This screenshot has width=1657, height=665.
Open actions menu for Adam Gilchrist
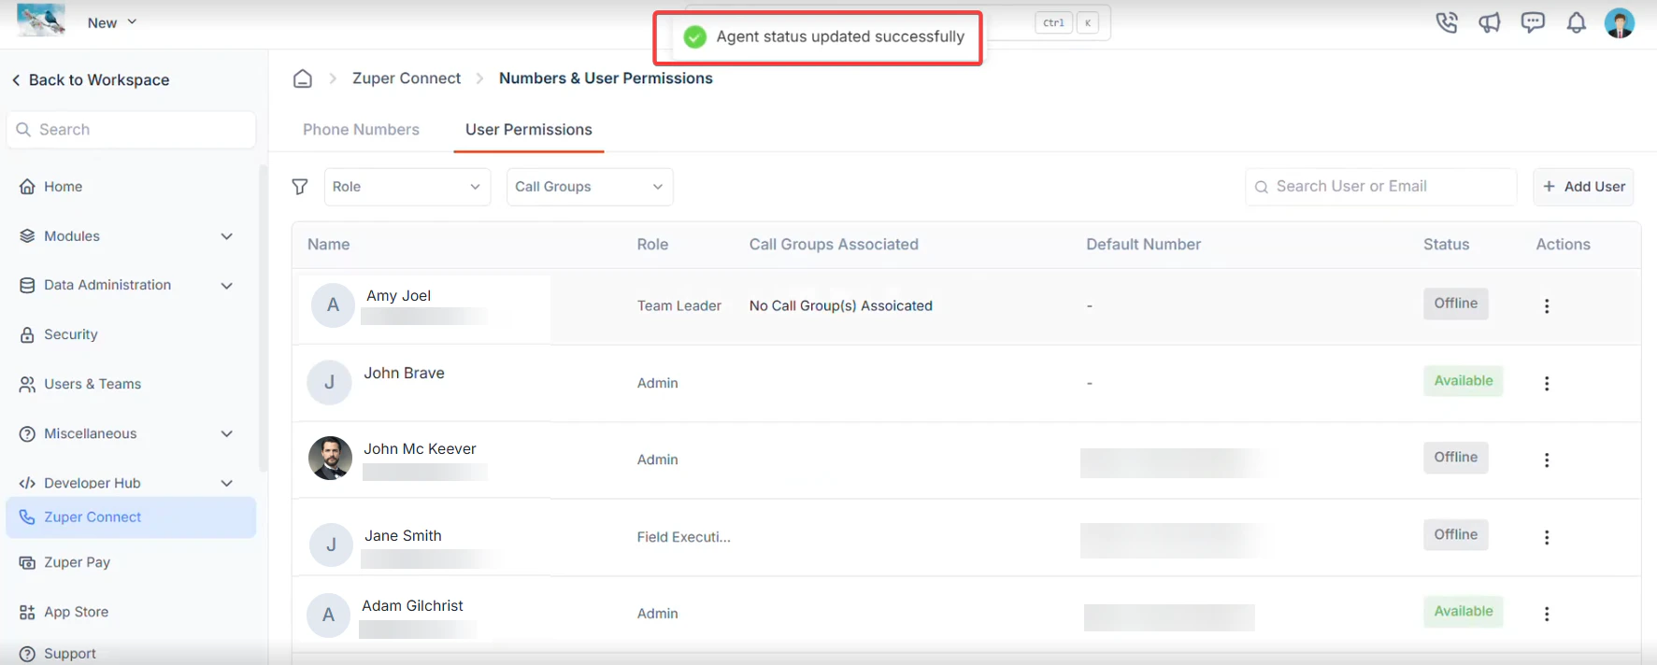[1547, 615]
